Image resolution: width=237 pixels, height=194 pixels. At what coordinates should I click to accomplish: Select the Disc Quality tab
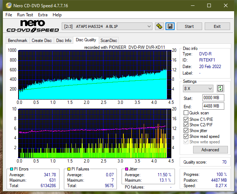pyautogui.click(x=86, y=40)
